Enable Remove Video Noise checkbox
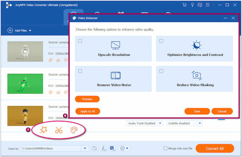Image resolution: width=242 pixels, height=157 pixels. [x=80, y=71]
